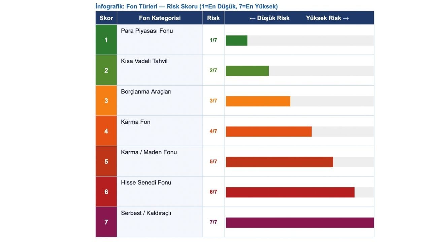
Task: Click the 6/7 risk value
Action: (x=213, y=192)
